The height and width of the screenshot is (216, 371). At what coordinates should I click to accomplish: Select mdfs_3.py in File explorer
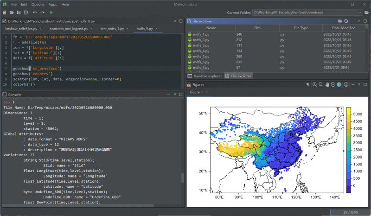click(x=200, y=45)
